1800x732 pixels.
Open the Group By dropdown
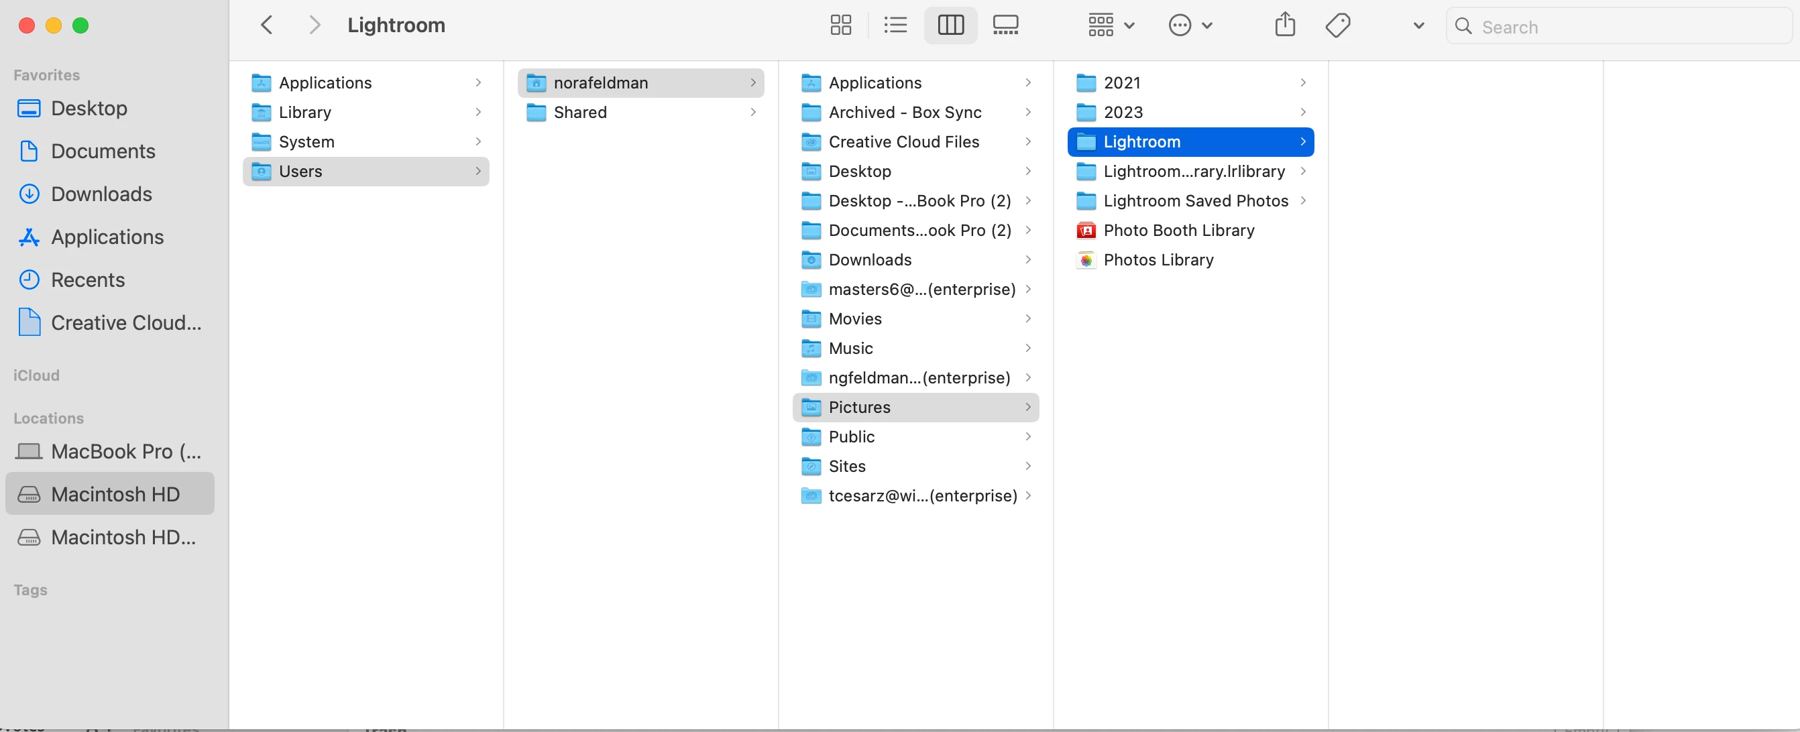pyautogui.click(x=1111, y=26)
